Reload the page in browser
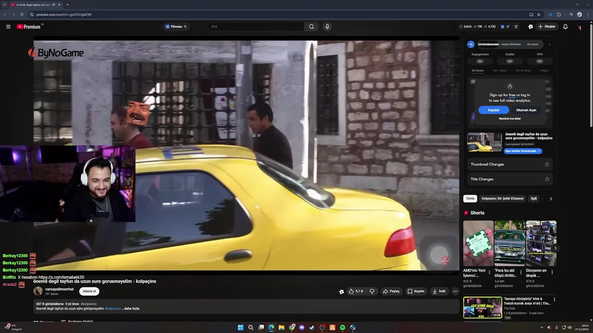This screenshot has width=593, height=333. coord(21,14)
